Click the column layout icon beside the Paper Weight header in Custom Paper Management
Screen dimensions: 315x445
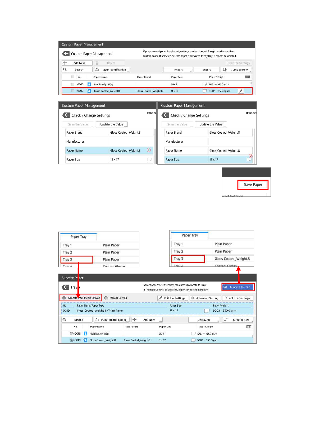click(x=247, y=77)
